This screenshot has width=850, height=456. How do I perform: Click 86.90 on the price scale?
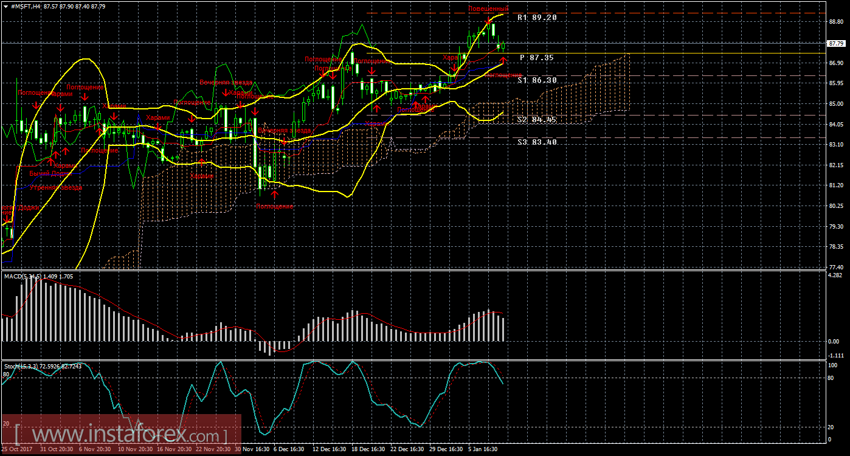coord(837,63)
